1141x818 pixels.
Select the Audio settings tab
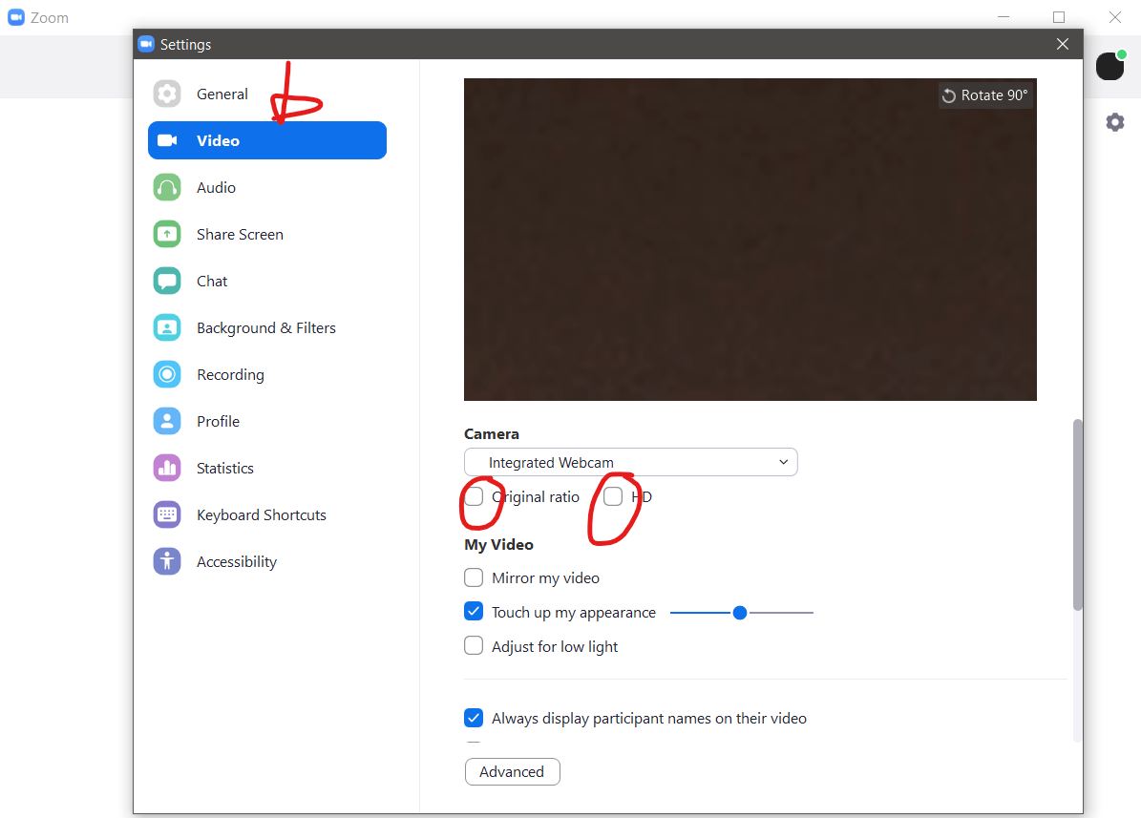point(267,187)
